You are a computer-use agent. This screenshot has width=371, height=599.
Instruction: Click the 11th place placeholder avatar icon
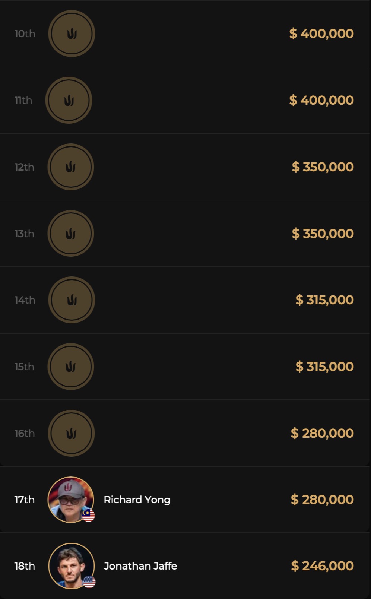pos(69,100)
